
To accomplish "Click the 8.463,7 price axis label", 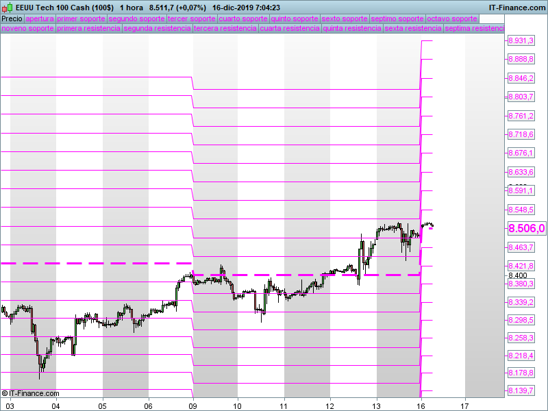I will [x=521, y=247].
